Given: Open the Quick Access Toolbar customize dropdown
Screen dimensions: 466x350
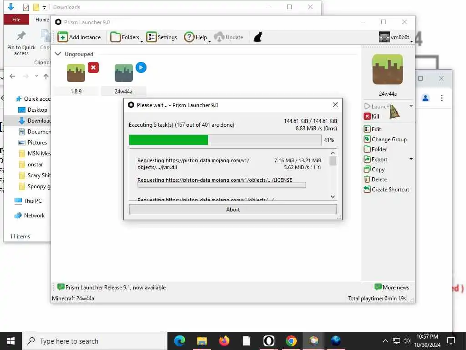Looking at the screenshot, I should [44, 7].
